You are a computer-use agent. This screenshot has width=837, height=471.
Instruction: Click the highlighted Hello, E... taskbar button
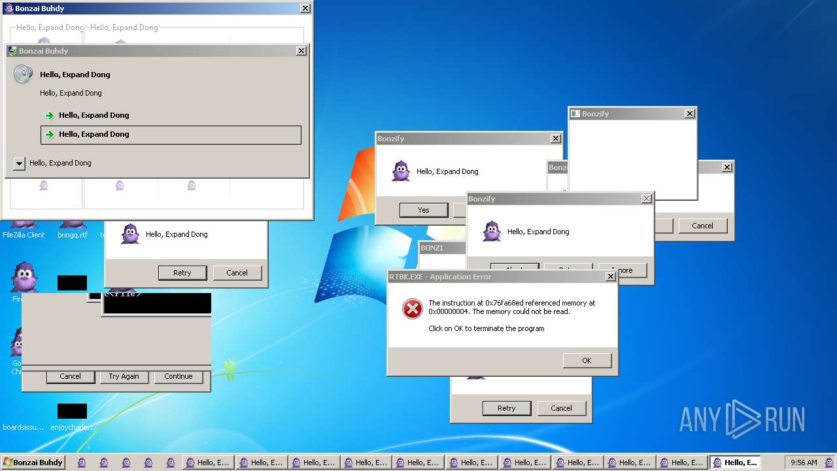[x=735, y=462]
